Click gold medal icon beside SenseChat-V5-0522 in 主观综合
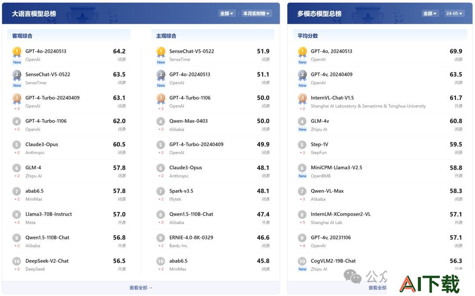 (x=161, y=52)
